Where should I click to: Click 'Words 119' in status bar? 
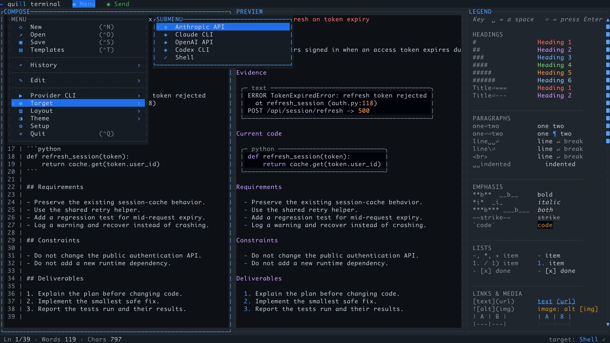59,339
